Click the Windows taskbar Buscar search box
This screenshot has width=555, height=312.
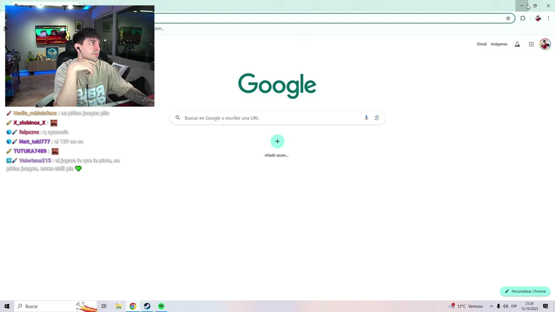coord(56,306)
